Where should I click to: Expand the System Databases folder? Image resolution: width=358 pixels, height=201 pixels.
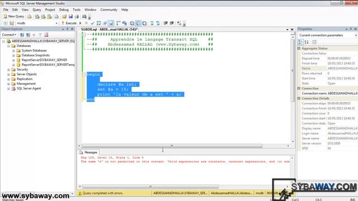coord(13,51)
